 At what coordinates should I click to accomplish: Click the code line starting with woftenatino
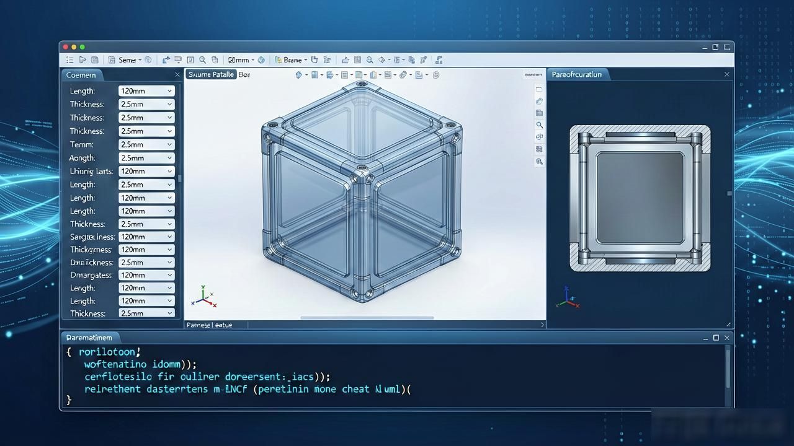click(140, 364)
